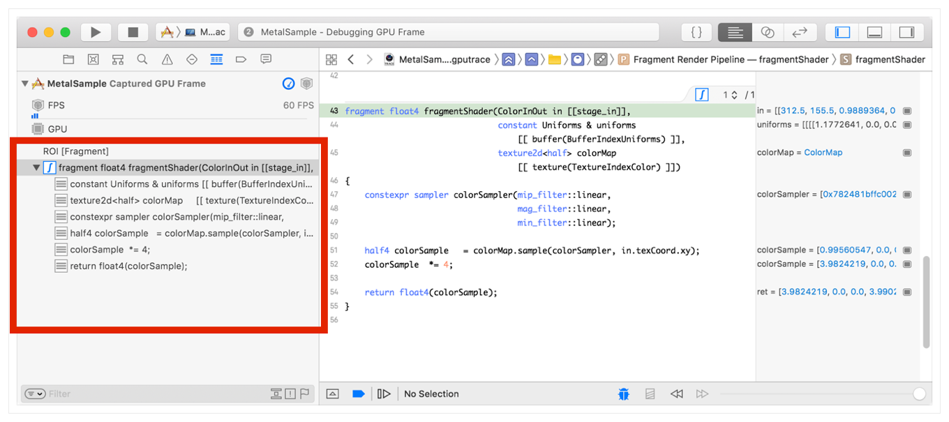Click the blue gauge view button beside Captured GPU Frame
This screenshot has height=422, width=949.
(288, 84)
